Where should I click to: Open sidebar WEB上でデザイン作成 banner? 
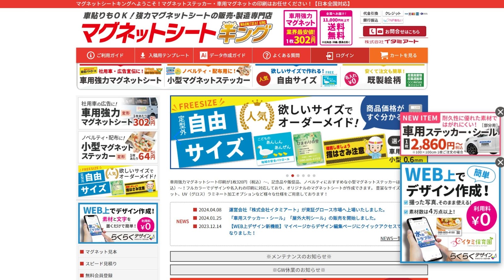118,223
